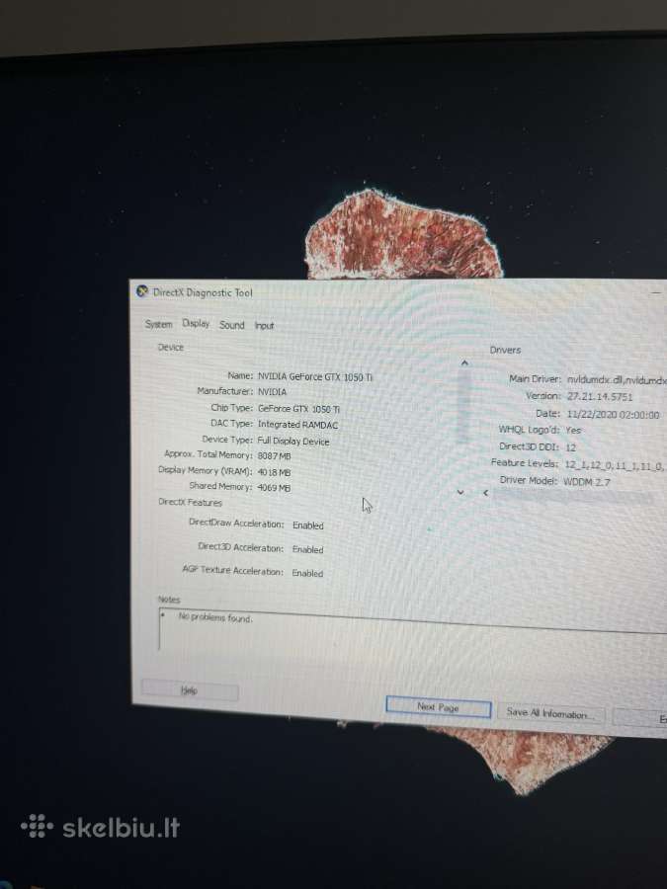Click the Direct3D Acceleration Enabled value
Viewport: 667px width, 889px height.
[308, 549]
